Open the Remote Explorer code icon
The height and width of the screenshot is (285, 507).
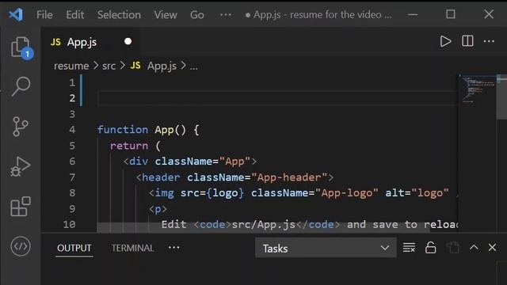click(x=21, y=246)
